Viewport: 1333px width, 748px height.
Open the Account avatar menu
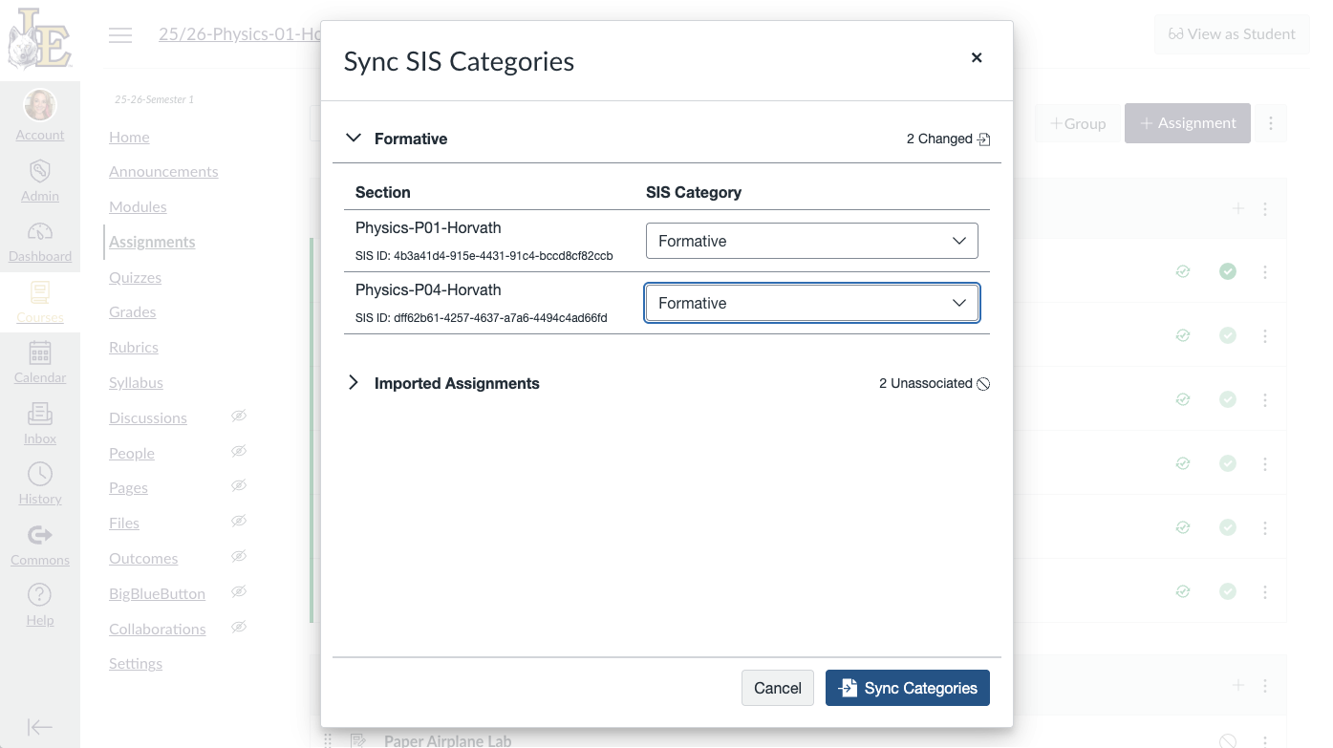pyautogui.click(x=40, y=105)
